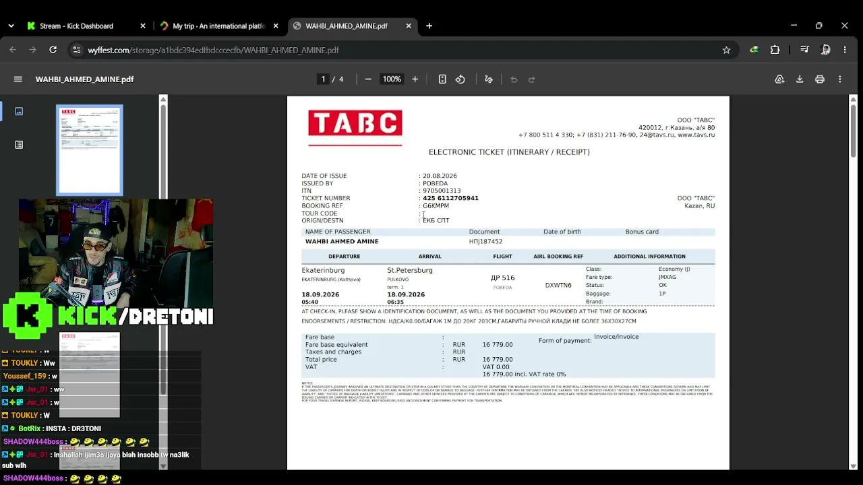Click the arrival time 06:35
863x485 pixels.
tap(395, 302)
